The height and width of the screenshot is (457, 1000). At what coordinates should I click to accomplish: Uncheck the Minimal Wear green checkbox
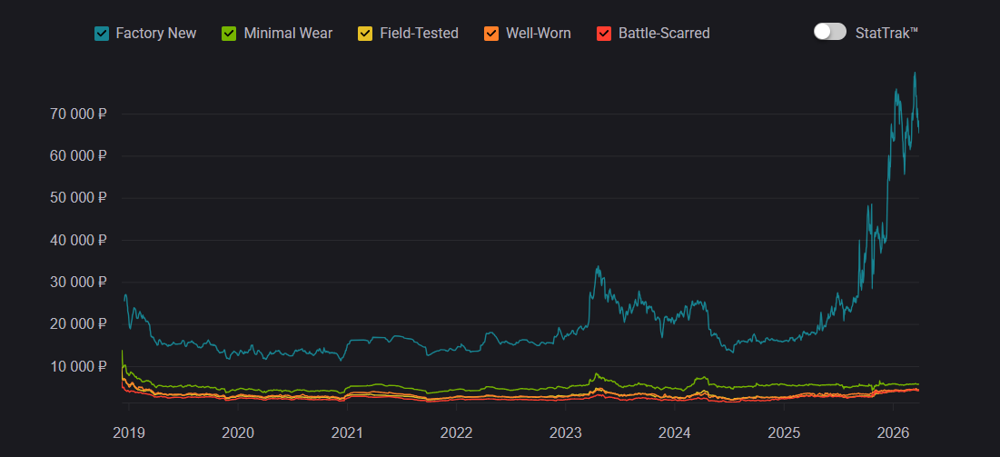(230, 34)
